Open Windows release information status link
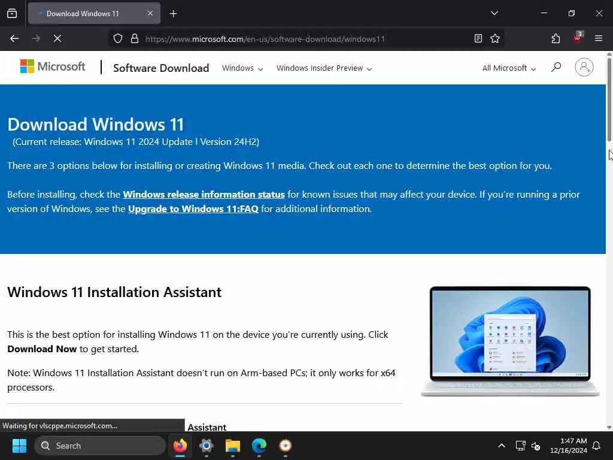Screen dimensions: 613x460 pyautogui.click(x=204, y=195)
